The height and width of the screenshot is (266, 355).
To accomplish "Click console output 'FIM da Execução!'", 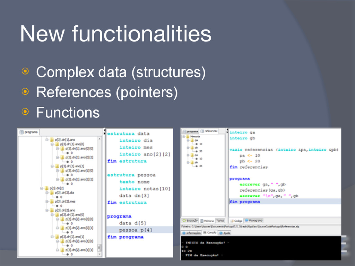I will point(202,255).
